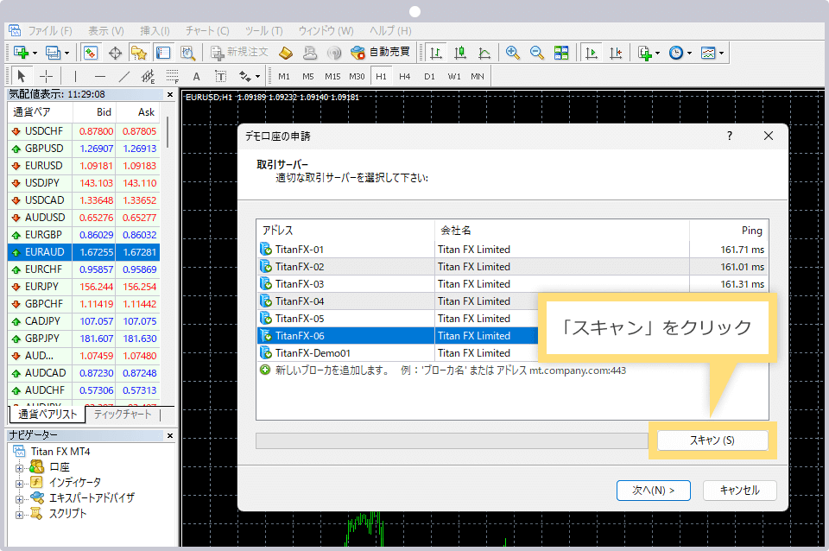Toggle the Terminal panel icon

tap(163, 53)
